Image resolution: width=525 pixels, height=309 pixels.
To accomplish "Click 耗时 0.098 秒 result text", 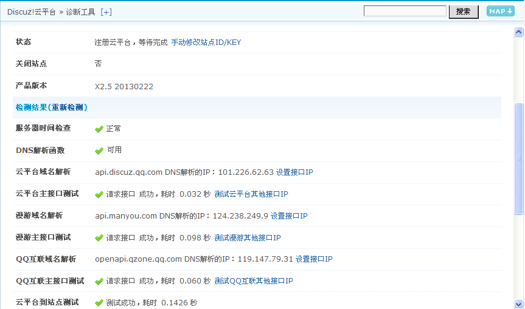I will pos(186,237).
